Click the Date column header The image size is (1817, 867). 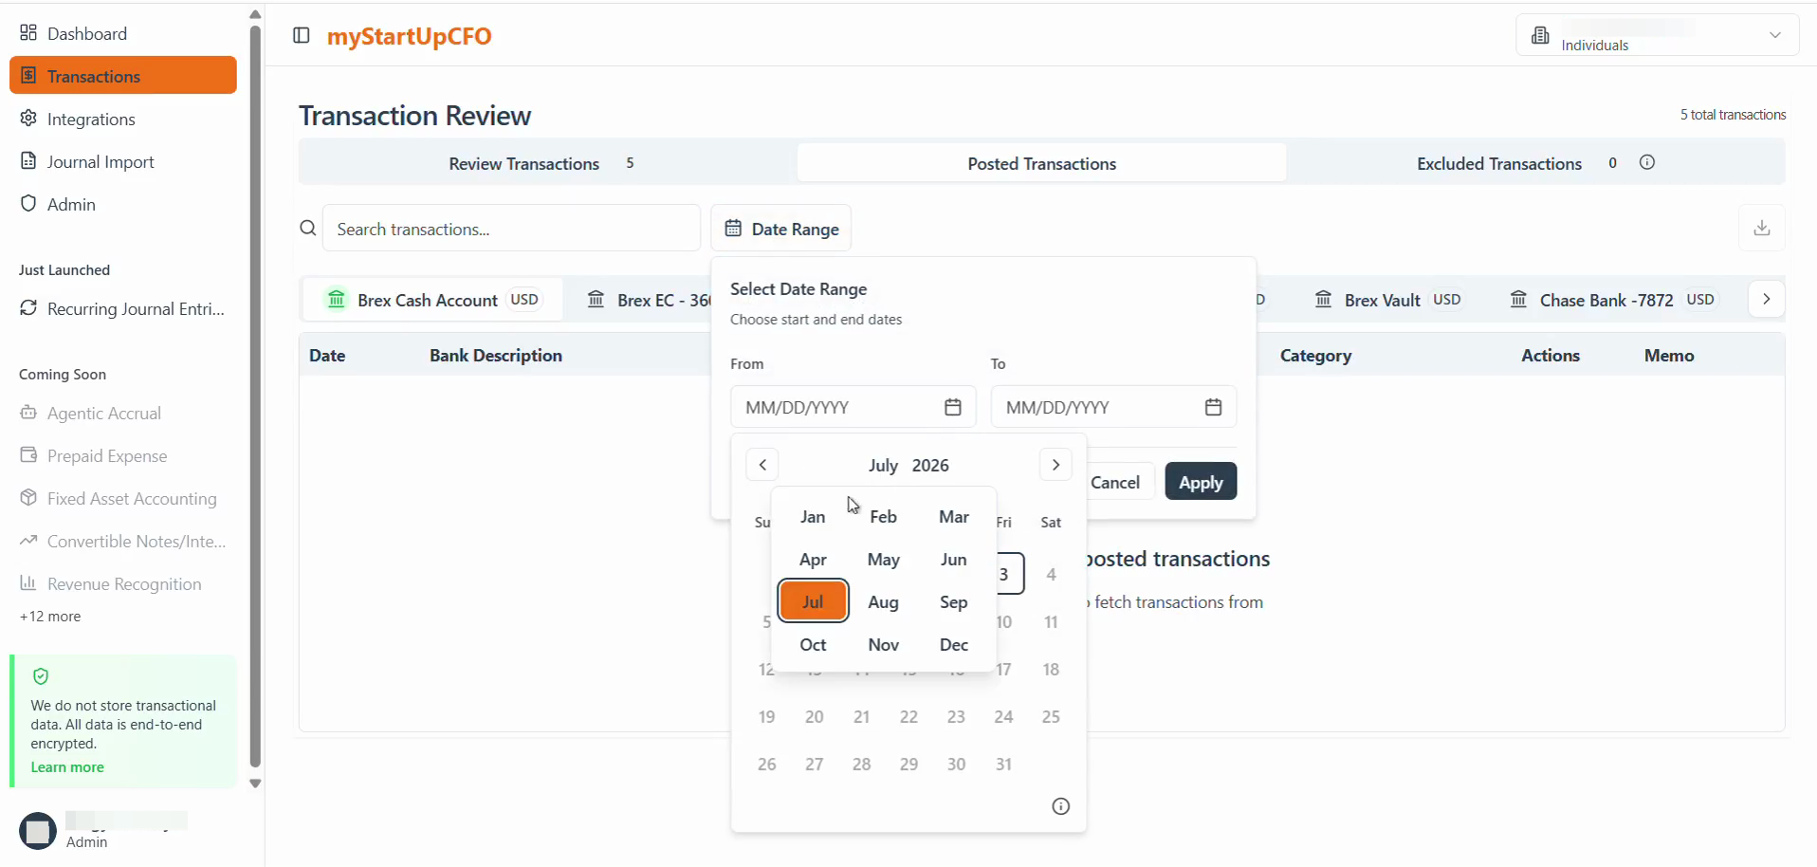click(327, 355)
